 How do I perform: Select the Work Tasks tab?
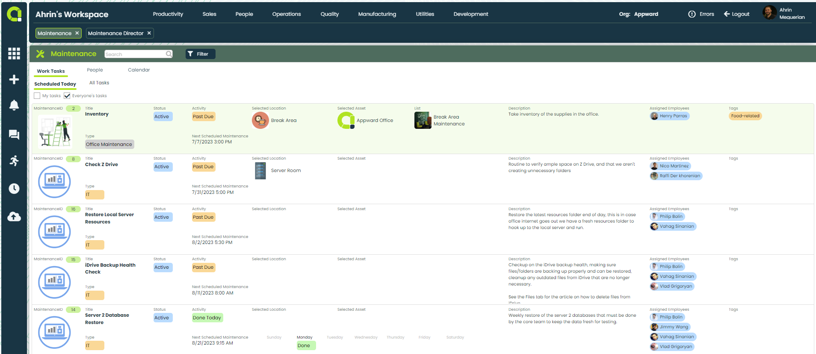[x=51, y=71]
